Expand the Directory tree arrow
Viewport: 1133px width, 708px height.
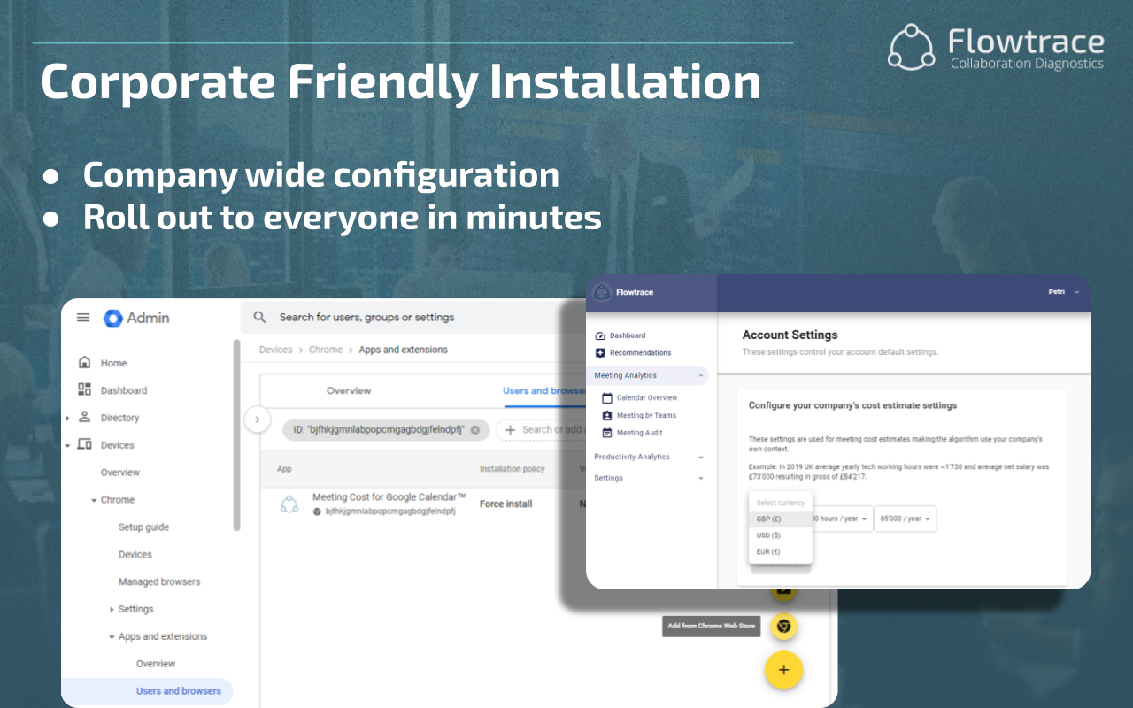coord(67,419)
